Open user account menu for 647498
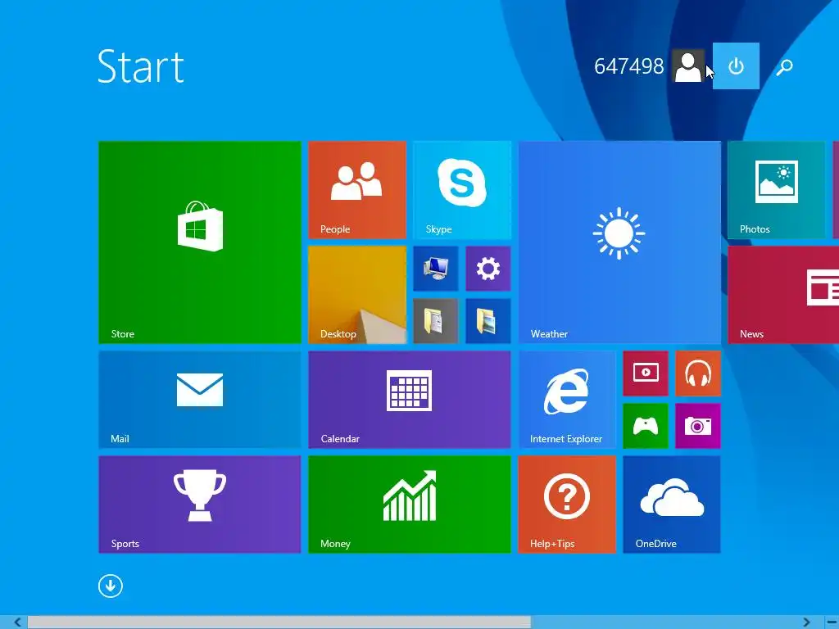 click(649, 66)
